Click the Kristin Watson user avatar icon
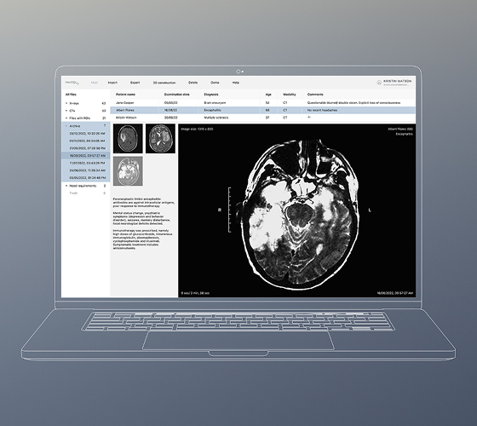Image resolution: width=477 pixels, height=426 pixels. [379, 83]
